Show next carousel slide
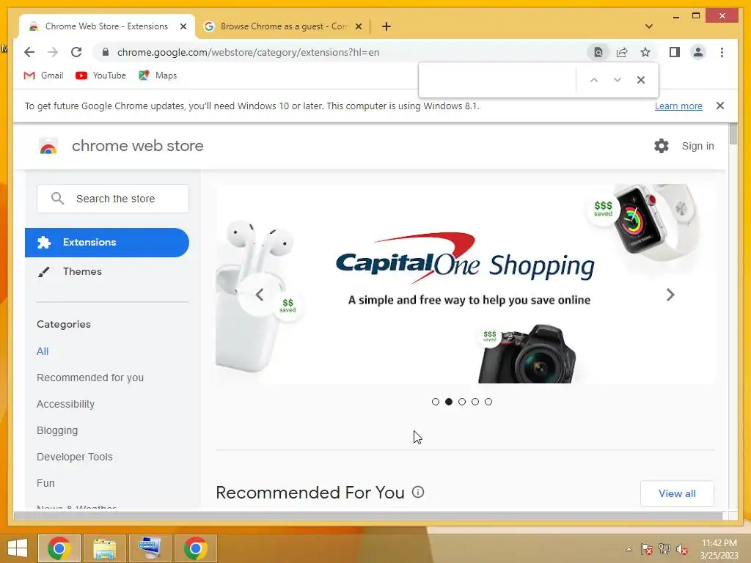 tap(670, 295)
